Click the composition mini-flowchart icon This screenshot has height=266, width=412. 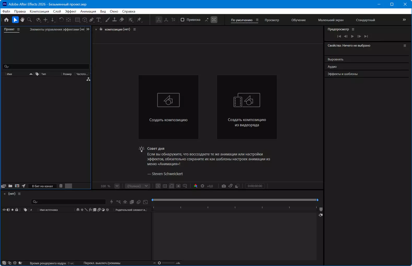[x=118, y=202]
